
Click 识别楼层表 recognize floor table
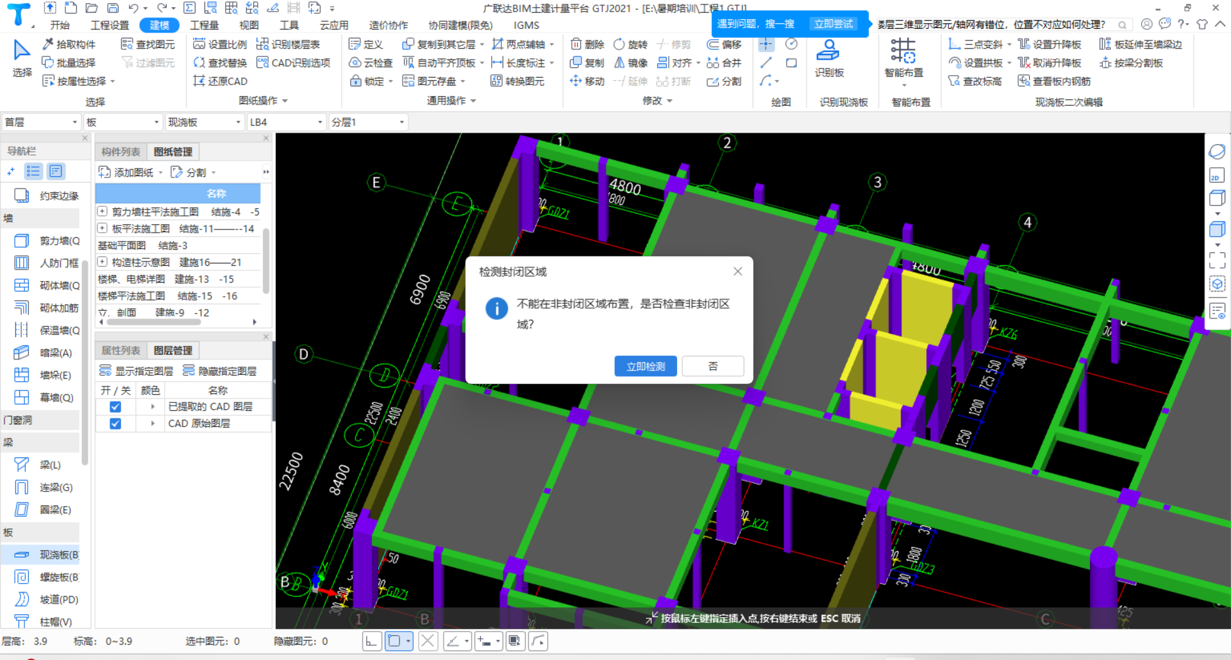[288, 44]
